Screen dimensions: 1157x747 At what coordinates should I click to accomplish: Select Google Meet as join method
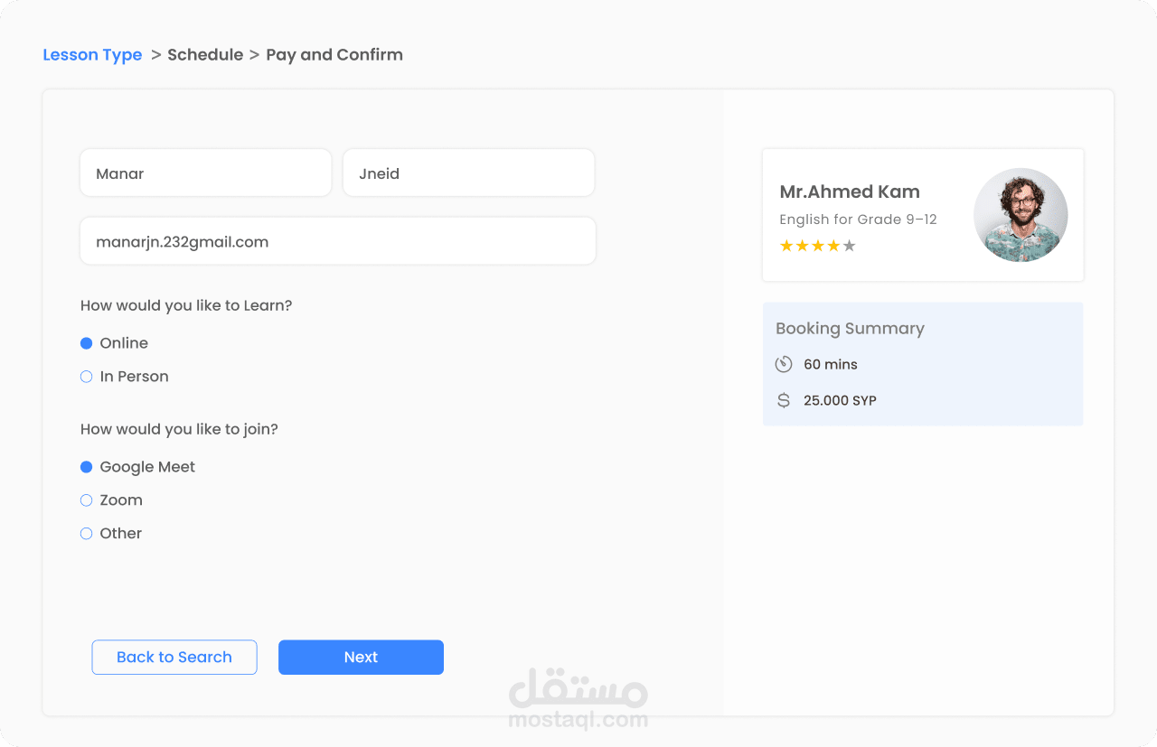click(87, 467)
